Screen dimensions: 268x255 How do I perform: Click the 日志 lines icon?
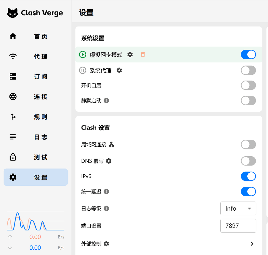[x=13, y=137]
